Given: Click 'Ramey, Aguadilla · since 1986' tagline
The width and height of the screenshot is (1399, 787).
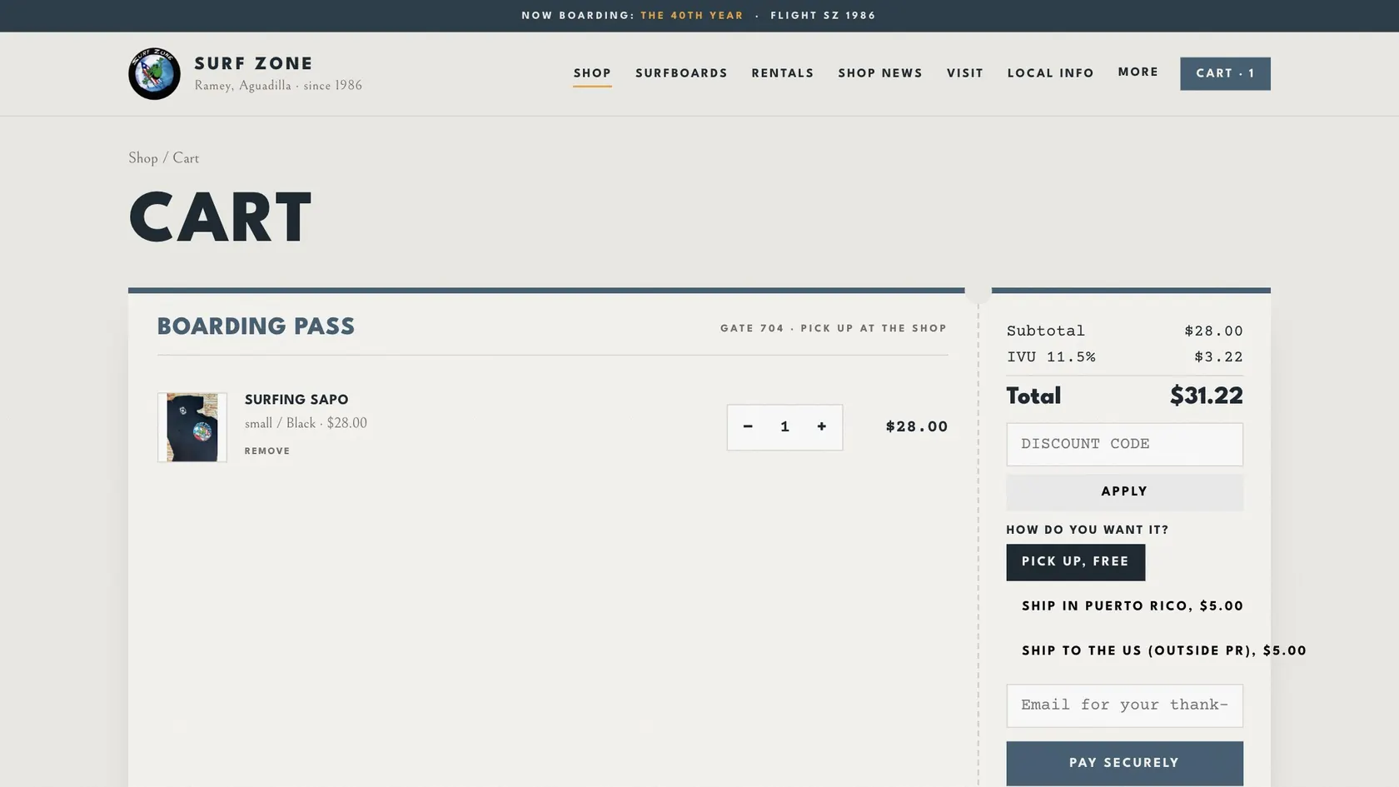Looking at the screenshot, I should pos(278,85).
